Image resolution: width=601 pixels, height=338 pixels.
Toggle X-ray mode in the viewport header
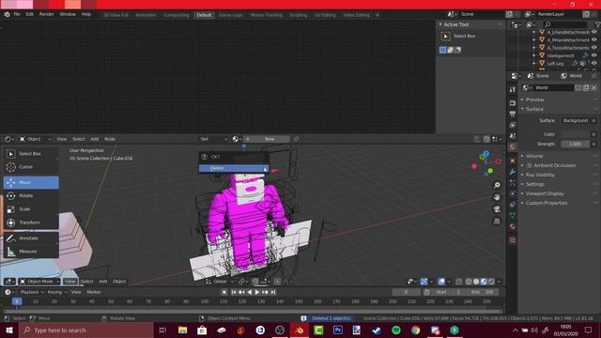tap(459, 282)
